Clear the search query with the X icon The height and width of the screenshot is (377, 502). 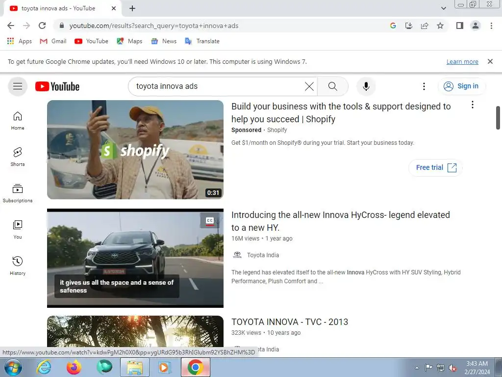(309, 86)
